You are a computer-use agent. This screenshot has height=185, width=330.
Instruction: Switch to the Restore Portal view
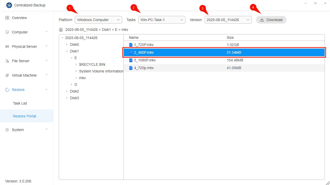[x=24, y=116]
